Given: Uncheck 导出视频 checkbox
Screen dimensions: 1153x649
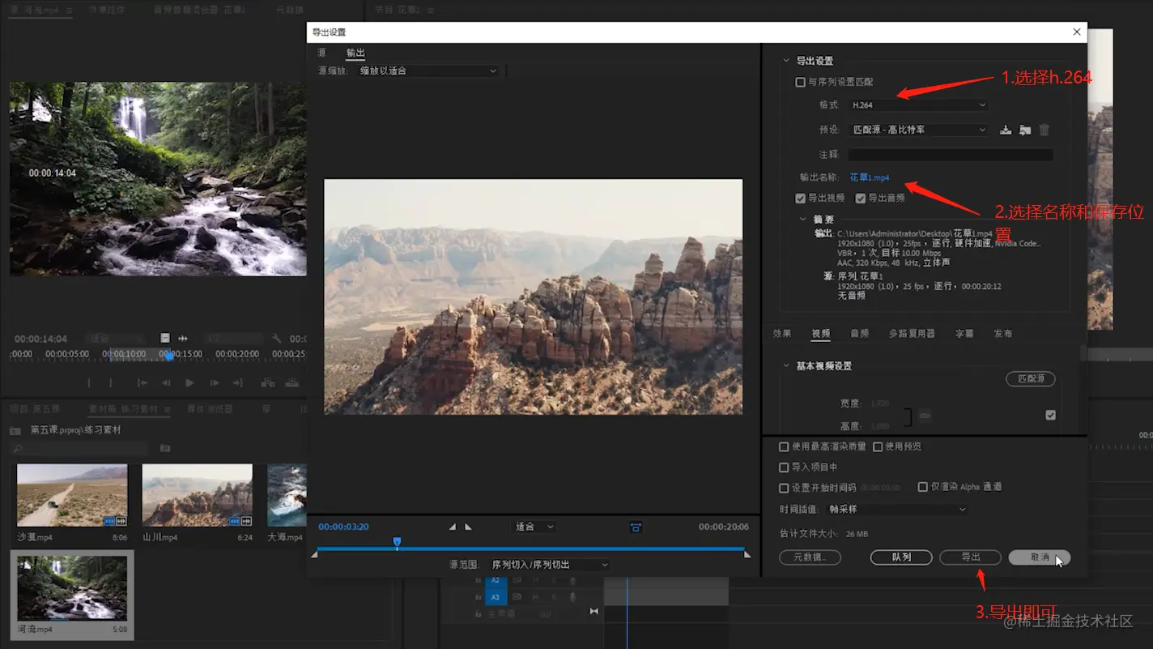Looking at the screenshot, I should pos(800,198).
